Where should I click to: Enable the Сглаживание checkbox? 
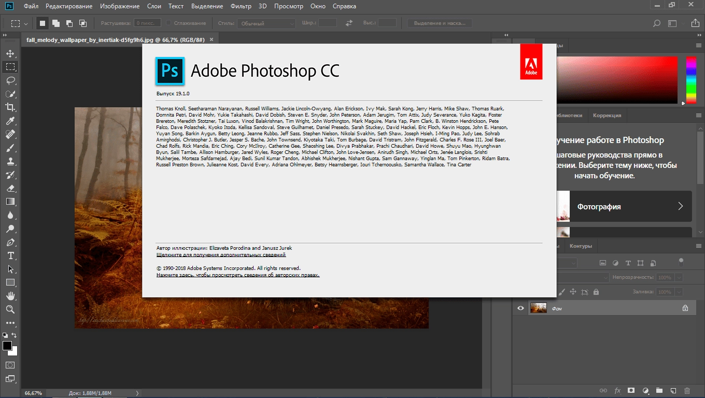pyautogui.click(x=168, y=23)
